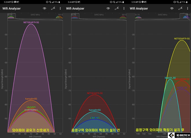Select the 5170 band preview in 5:55 screenshot
191x138 pixels.
pyautogui.click(x=138, y=16)
